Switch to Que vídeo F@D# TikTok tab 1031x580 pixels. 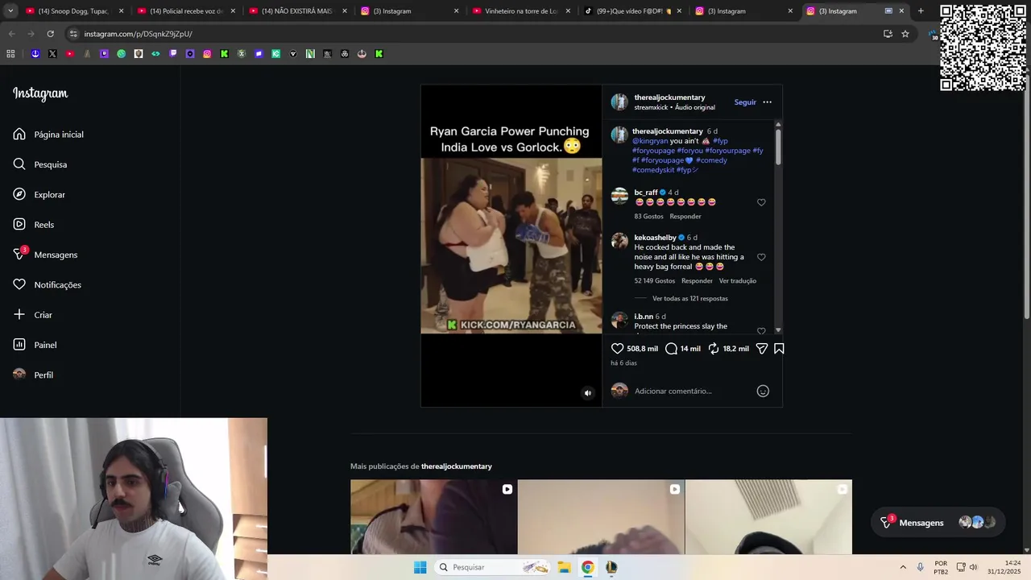tap(632, 11)
